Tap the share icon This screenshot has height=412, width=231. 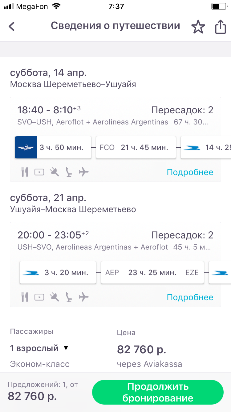[x=220, y=27]
